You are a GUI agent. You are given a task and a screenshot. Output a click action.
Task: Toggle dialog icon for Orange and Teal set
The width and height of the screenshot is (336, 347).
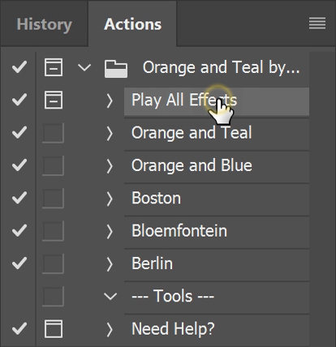[x=54, y=67]
